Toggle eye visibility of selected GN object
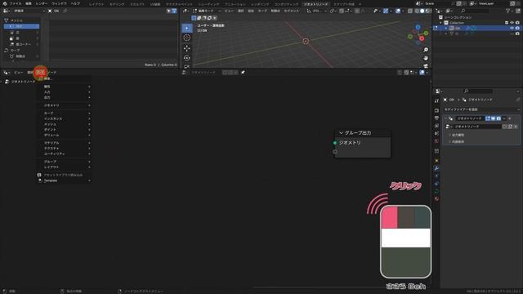The width and height of the screenshot is (523, 294). point(512,29)
